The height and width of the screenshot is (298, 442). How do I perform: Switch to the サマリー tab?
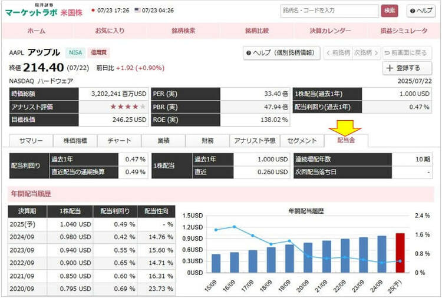(x=31, y=141)
